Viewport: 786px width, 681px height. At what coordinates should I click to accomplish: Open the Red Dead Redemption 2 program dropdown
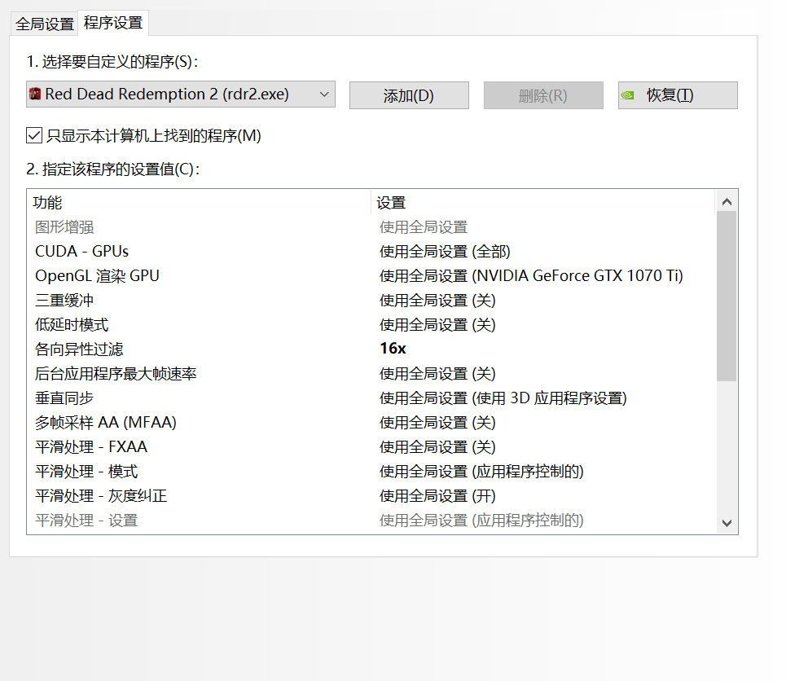click(181, 94)
